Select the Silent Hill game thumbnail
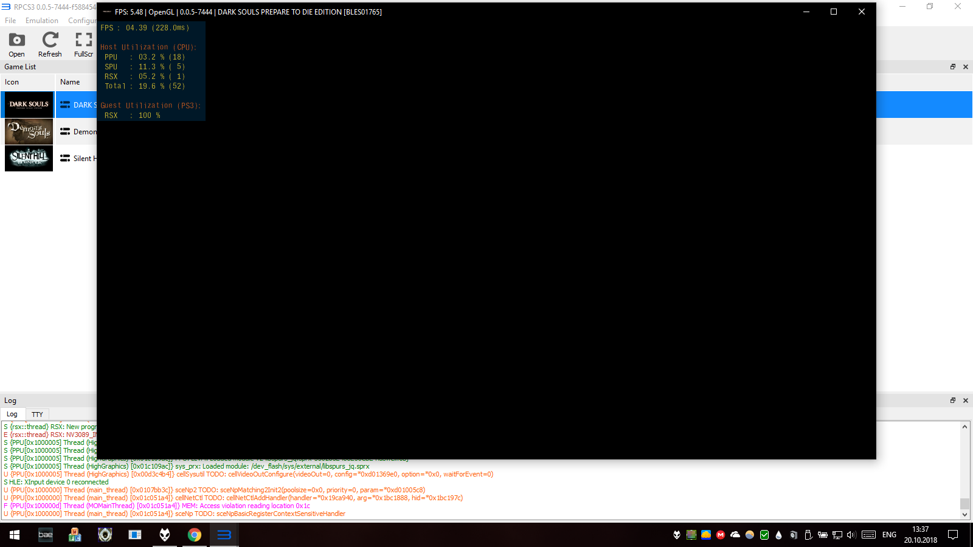 coord(29,158)
